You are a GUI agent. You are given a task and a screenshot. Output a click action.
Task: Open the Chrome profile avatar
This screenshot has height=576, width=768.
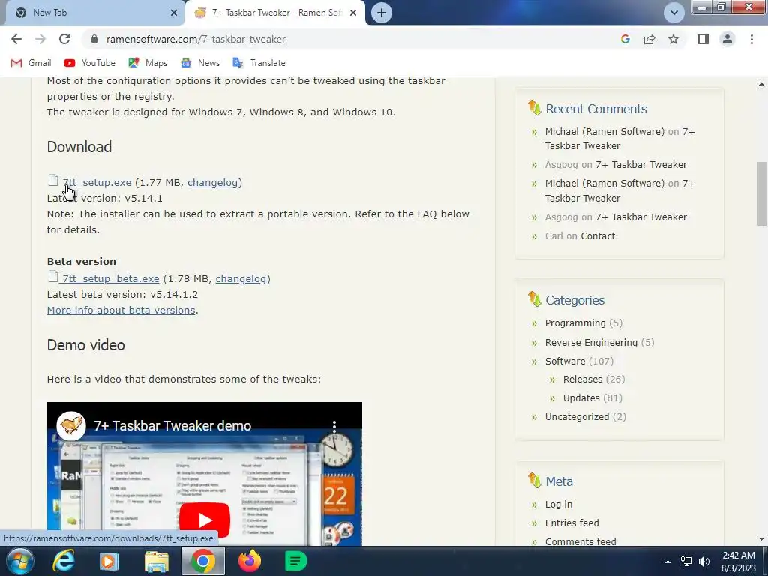coord(727,39)
